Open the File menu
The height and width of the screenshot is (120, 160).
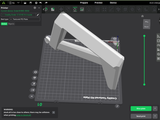click(x=12, y=3)
